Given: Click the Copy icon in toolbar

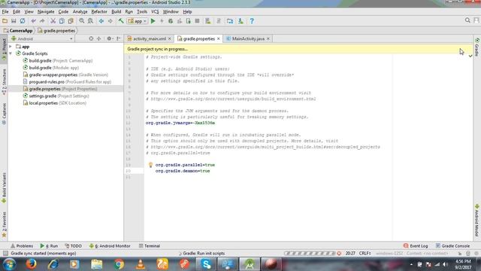Looking at the screenshot, I should pos(62,21).
